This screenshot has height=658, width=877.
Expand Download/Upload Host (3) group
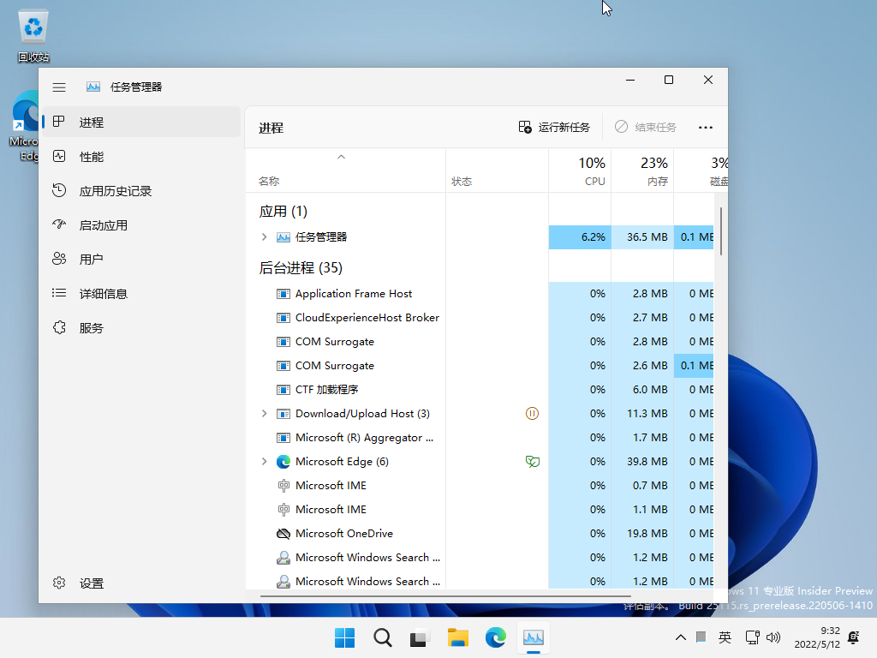click(264, 413)
